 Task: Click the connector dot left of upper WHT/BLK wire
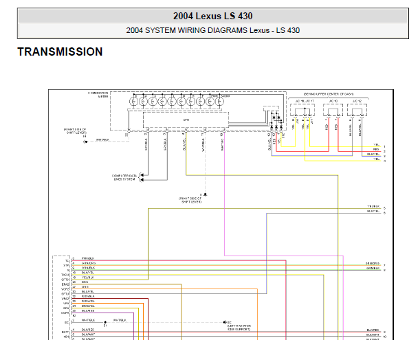tap(86, 141)
